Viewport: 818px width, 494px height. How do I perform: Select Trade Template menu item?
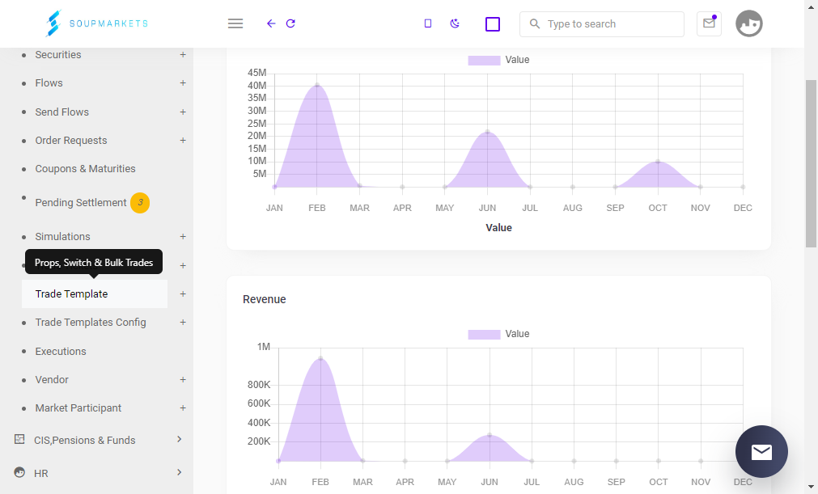pyautogui.click(x=71, y=294)
